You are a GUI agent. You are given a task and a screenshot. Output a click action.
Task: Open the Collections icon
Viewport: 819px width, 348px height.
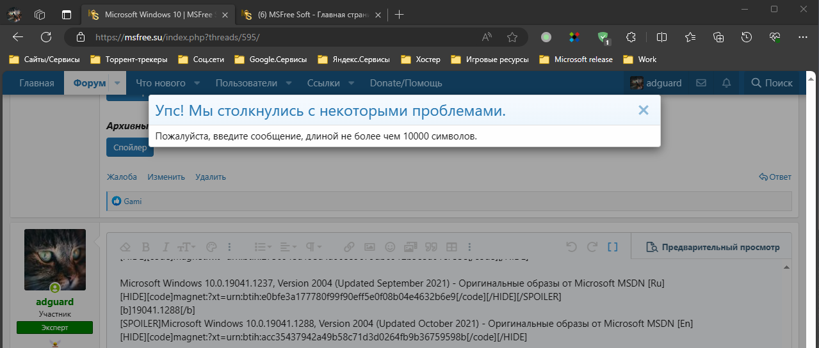(x=718, y=37)
